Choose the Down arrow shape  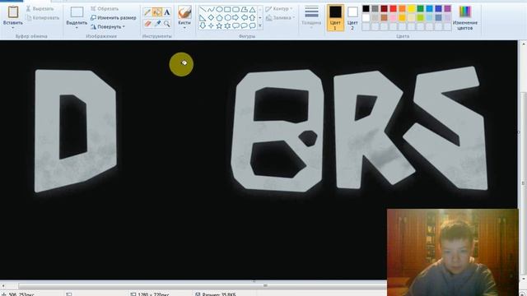point(203,25)
